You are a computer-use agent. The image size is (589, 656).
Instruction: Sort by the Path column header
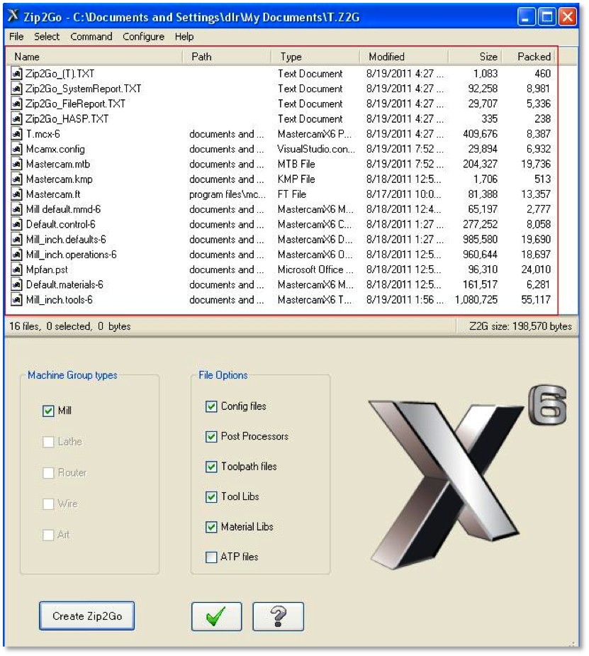[227, 57]
